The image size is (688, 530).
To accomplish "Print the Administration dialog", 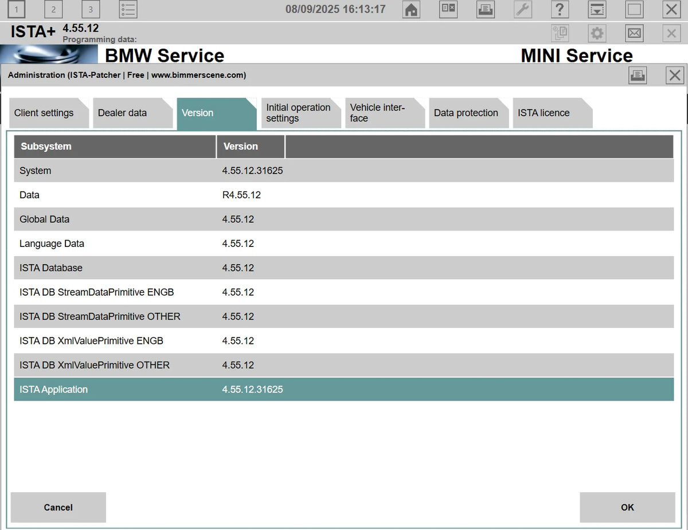I will pos(638,75).
